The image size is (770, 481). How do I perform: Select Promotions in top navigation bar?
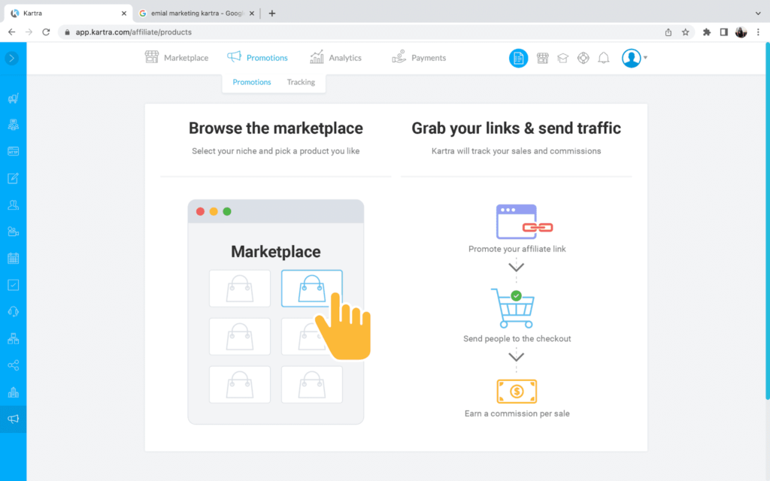coord(257,57)
